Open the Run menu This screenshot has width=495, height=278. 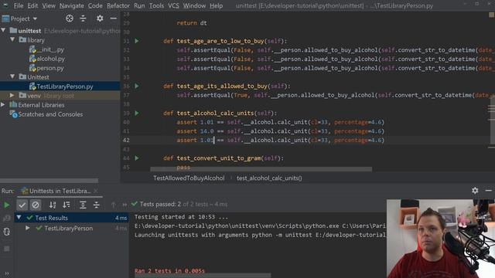pos(139,5)
